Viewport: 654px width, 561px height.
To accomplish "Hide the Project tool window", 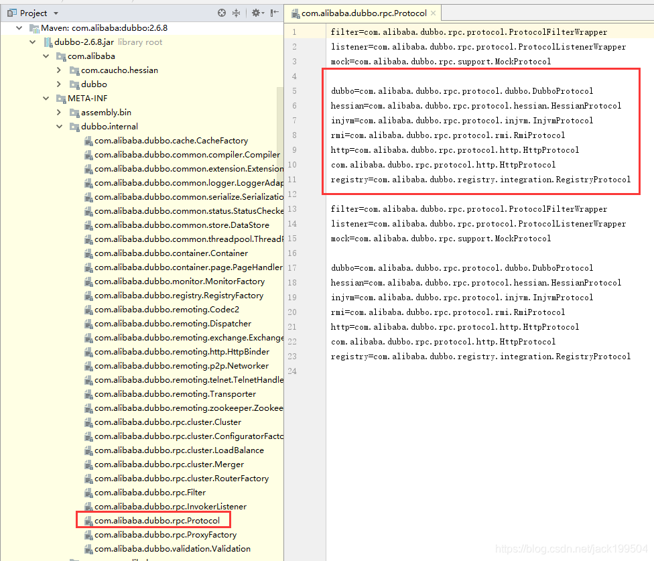I will click(x=274, y=13).
